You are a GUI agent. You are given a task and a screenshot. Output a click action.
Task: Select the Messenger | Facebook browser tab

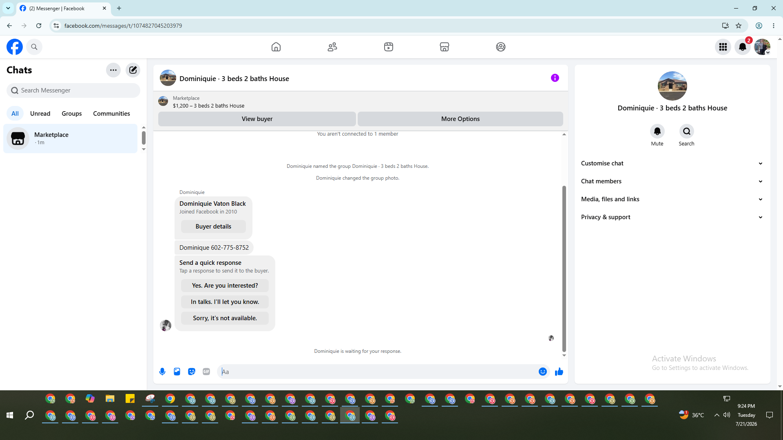(64, 9)
